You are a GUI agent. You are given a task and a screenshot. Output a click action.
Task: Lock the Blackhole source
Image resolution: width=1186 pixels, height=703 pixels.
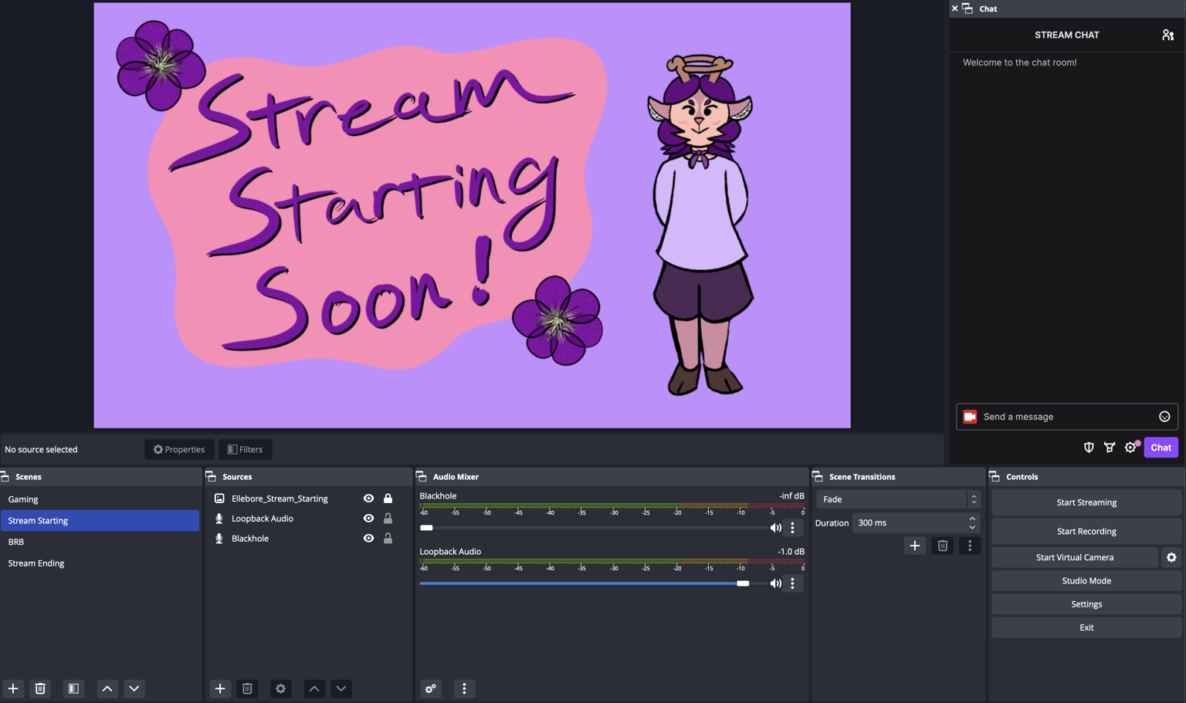pyautogui.click(x=388, y=539)
